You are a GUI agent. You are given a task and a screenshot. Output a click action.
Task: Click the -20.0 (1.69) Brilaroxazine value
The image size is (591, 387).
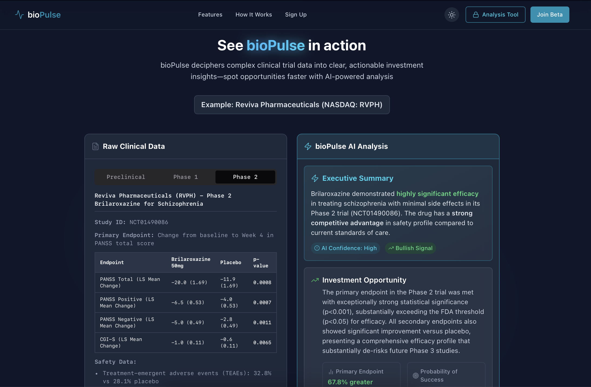tap(189, 283)
